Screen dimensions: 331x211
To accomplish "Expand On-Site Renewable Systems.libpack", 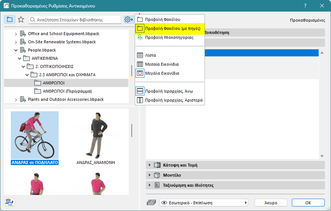I will coord(16,42).
